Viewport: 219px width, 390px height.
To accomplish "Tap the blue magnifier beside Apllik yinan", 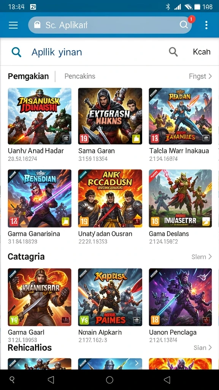I will tap(16, 52).
